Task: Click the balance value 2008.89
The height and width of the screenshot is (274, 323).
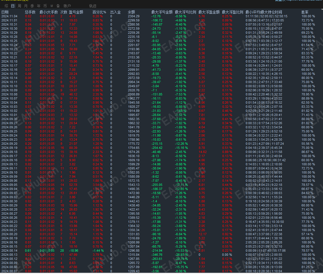Action: tap(134, 95)
